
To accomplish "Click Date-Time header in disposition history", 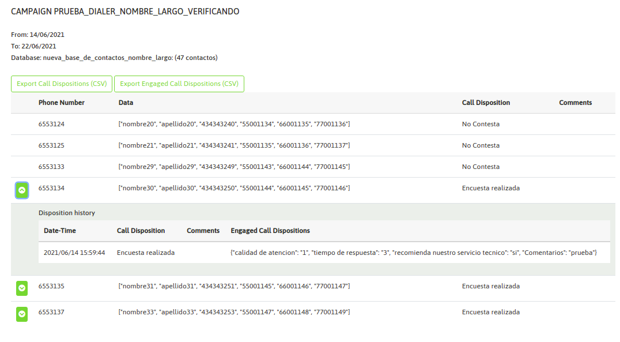I will [60, 231].
